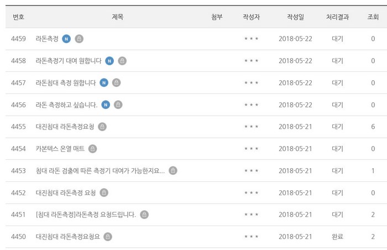Screen dimensions: 387x250
Task: Click the lock icon on post 4453
Action: (x=173, y=171)
